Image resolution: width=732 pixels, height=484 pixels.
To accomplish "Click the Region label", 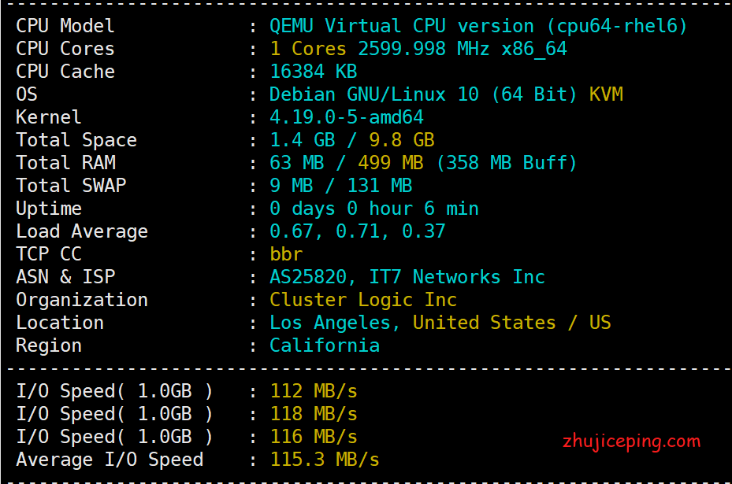I will coord(49,346).
